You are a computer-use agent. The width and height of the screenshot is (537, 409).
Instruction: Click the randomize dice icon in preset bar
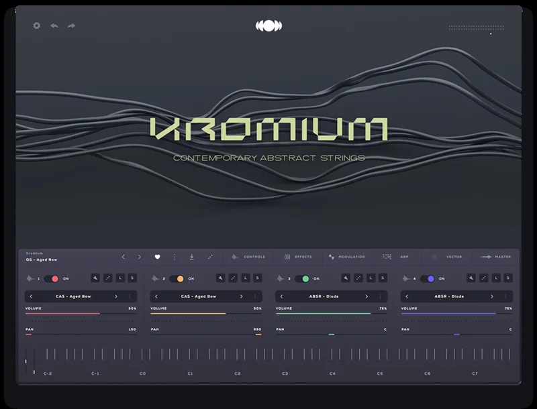[x=210, y=257]
